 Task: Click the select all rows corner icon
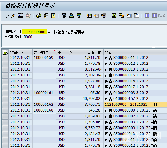point(5,52)
